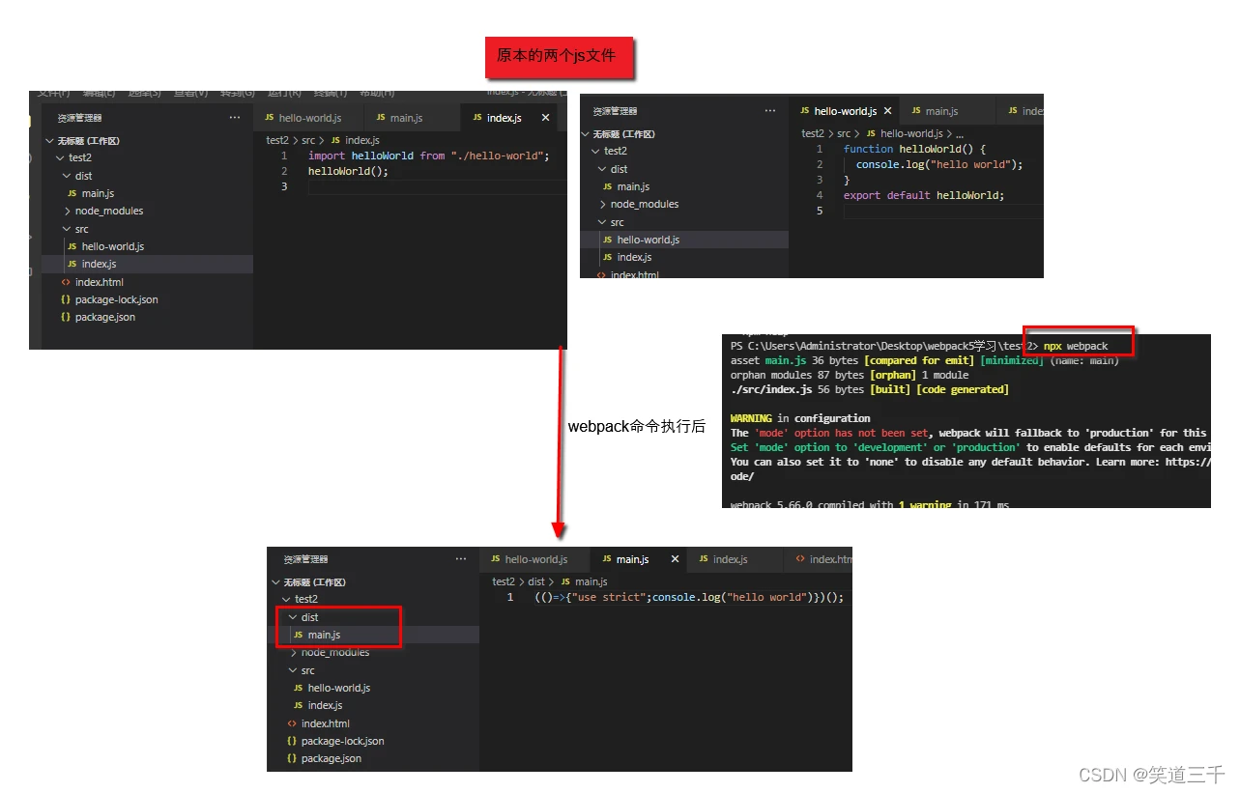Expand node_modules folder in main.js window
1240x793 pixels.
[293, 652]
